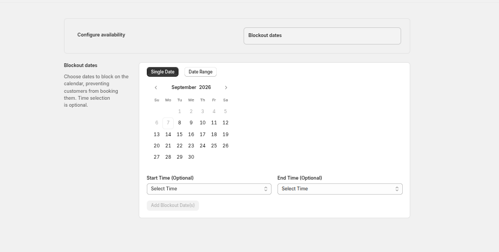Click the Mo weekday header
499x252 pixels.
click(168, 100)
